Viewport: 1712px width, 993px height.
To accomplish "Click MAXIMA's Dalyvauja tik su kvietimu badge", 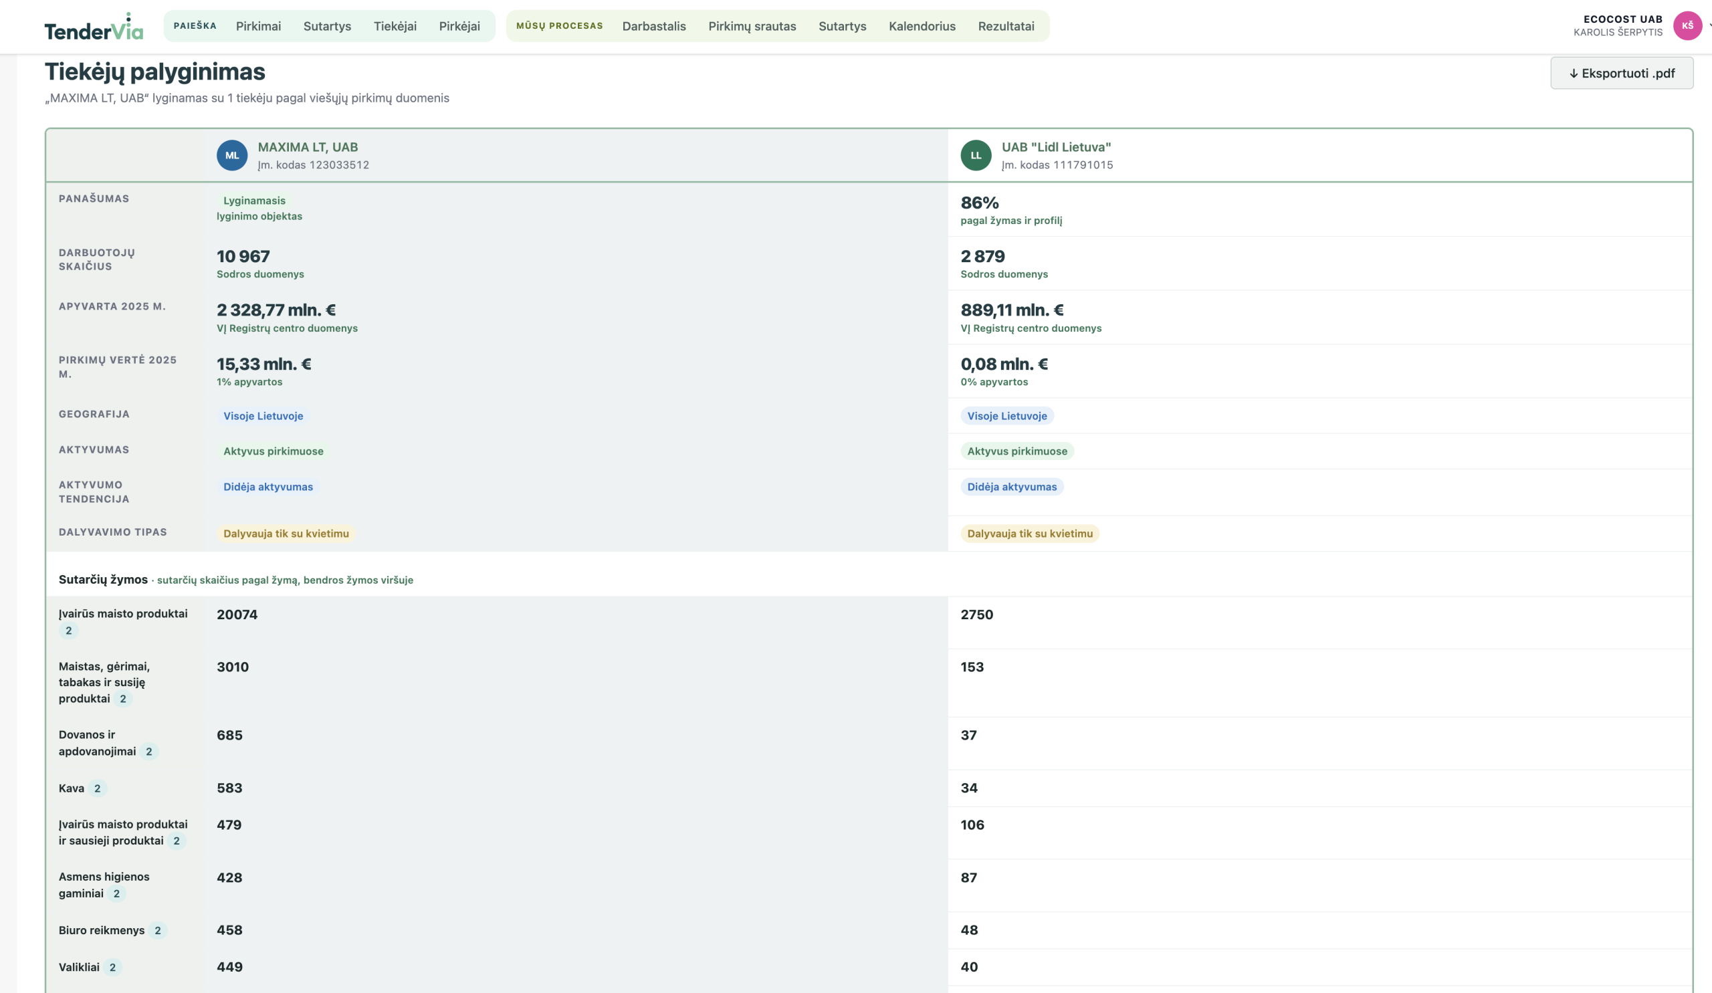I will point(286,533).
